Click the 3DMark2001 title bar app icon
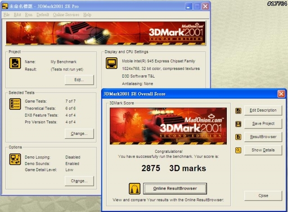This screenshot has height=212, width=288. [x=5, y=6]
